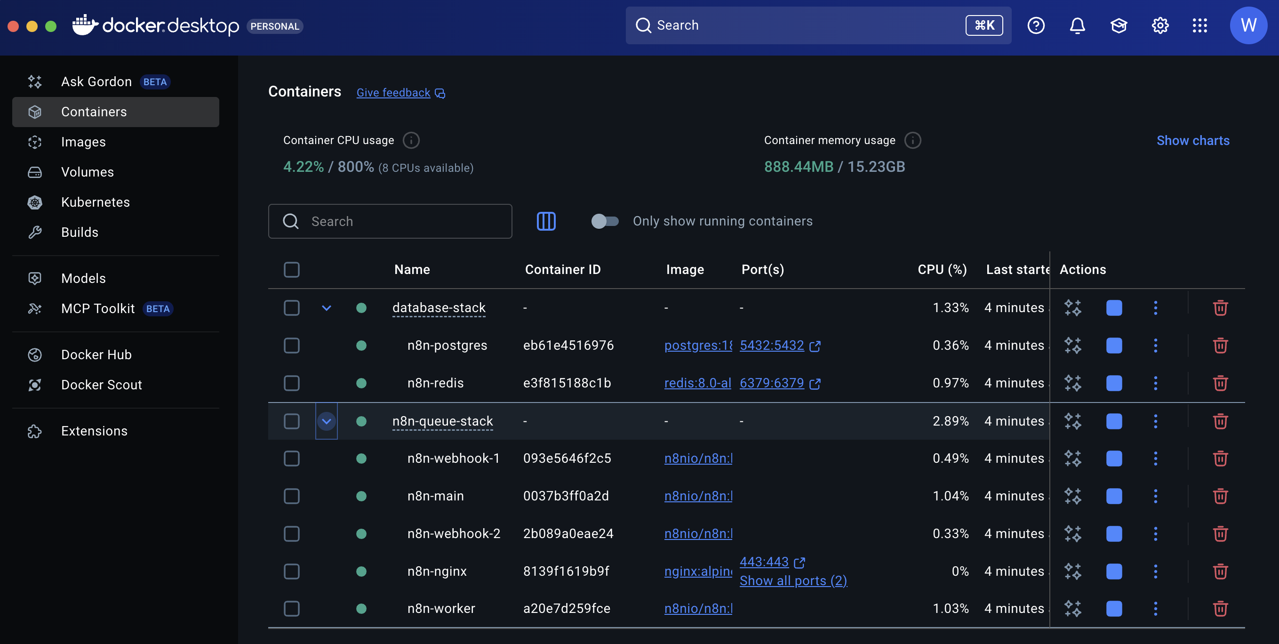Open Images in the sidebar

[x=83, y=142]
